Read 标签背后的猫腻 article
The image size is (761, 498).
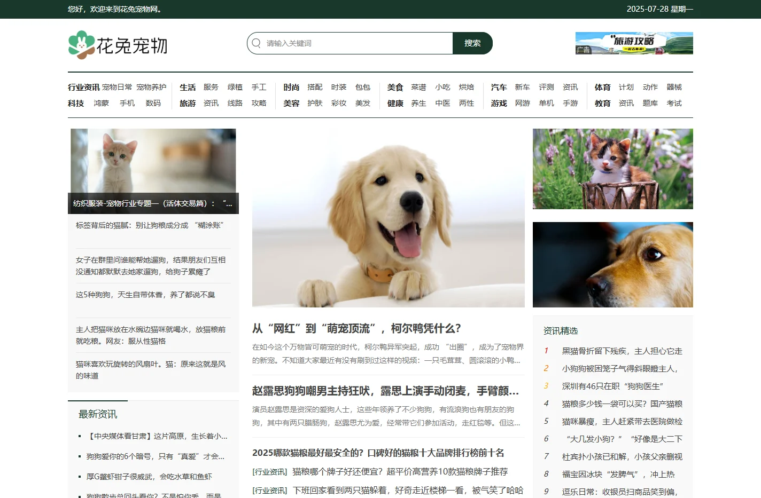(x=150, y=225)
